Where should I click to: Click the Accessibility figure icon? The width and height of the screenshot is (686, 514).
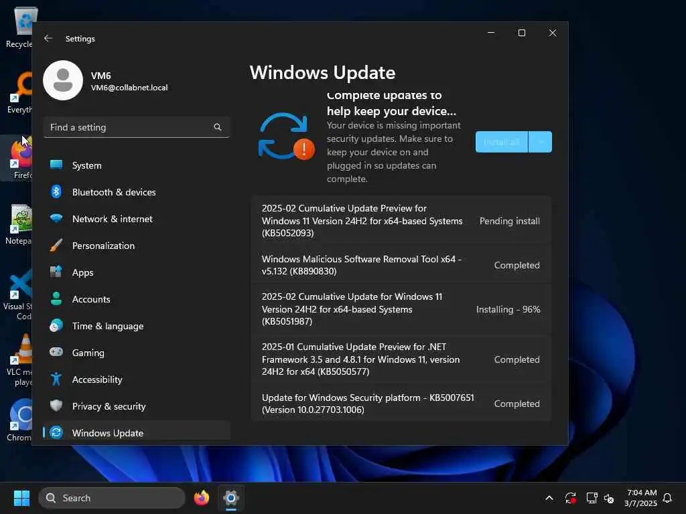[x=56, y=379]
